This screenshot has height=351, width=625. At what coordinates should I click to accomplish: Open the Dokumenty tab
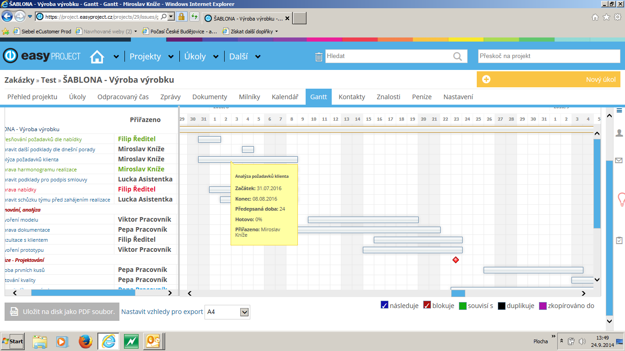click(x=210, y=97)
